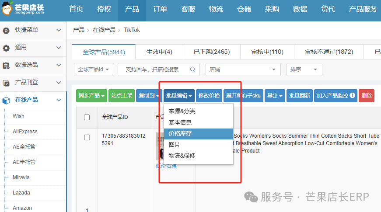This screenshot has height=212, width=381.
Task: Click the 快捷菜单 sidebar icon
Action: (x=6, y=30)
